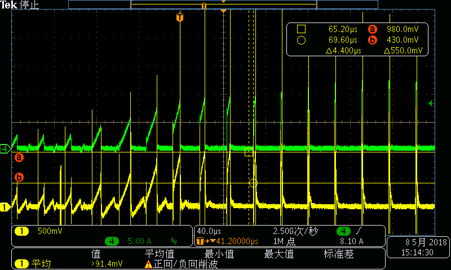Click the circle cursor marker on waveform
This screenshot has height=270, width=451.
(x=253, y=183)
